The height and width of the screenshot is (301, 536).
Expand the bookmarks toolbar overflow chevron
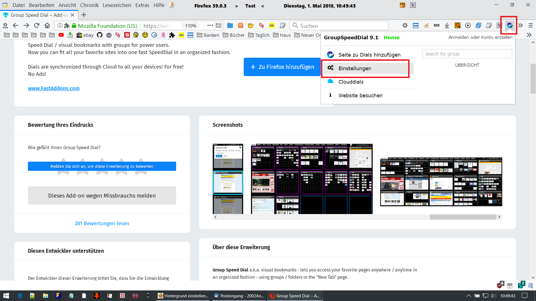(x=529, y=35)
